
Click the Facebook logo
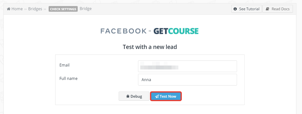(124, 31)
